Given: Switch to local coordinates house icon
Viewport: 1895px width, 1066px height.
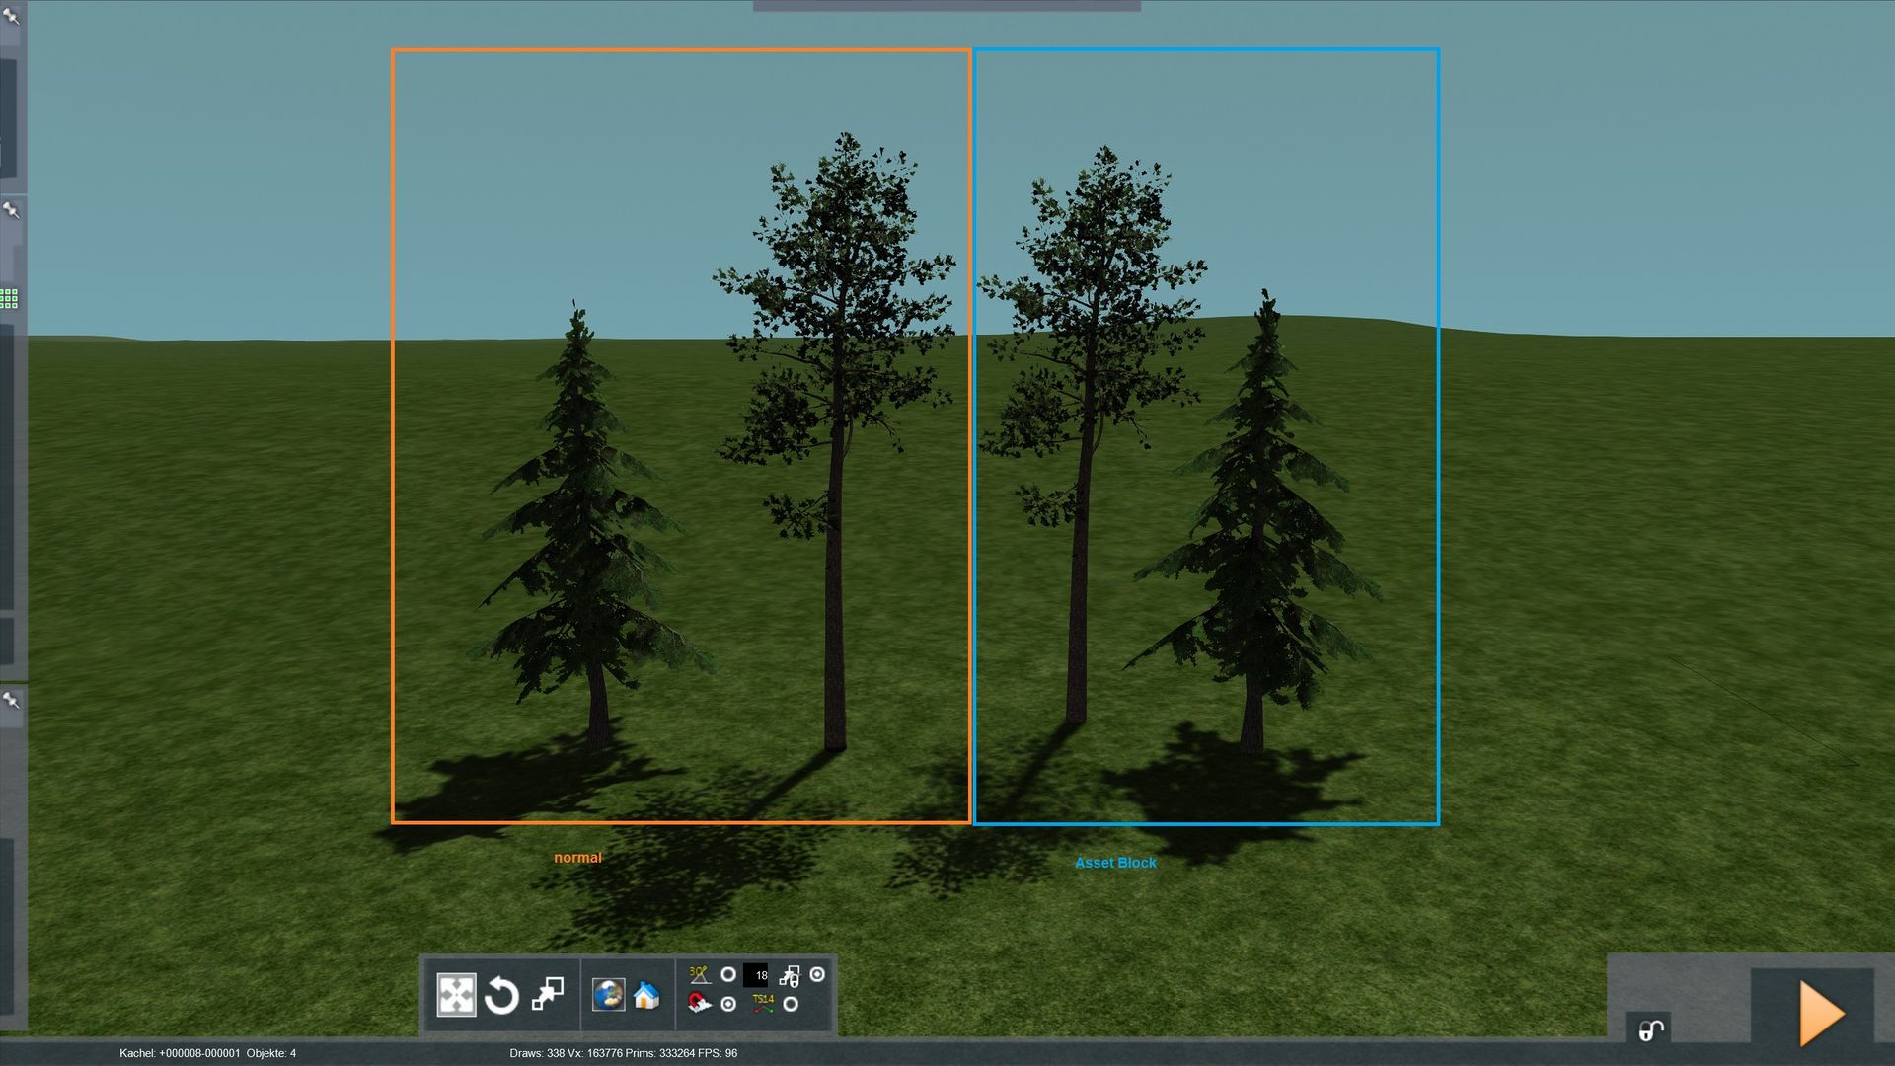Looking at the screenshot, I should pyautogui.click(x=646, y=995).
